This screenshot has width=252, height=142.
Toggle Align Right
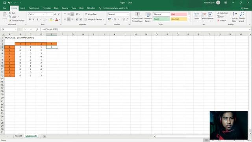72,19
